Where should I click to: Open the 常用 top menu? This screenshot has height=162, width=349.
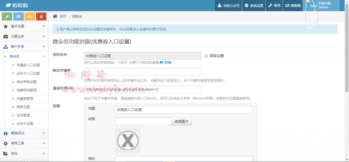[x=274, y=5]
